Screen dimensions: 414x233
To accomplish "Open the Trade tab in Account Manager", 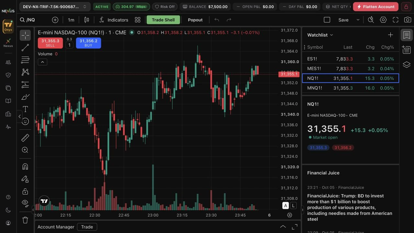I will [87, 227].
